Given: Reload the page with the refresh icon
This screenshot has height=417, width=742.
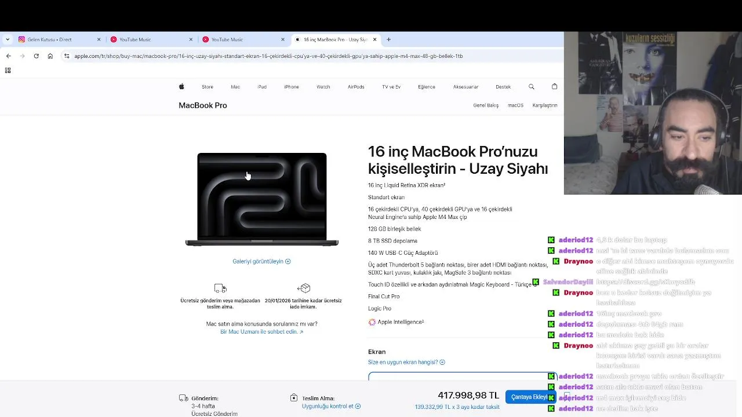Looking at the screenshot, I should point(36,56).
